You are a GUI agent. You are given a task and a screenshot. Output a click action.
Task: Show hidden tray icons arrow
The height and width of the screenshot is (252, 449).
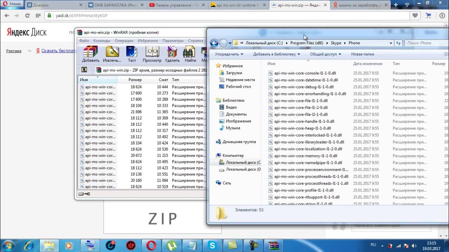point(383,245)
